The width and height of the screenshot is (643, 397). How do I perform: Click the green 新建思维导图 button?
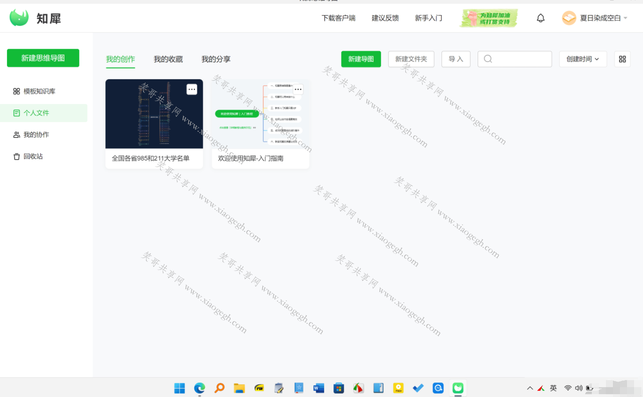coord(43,58)
